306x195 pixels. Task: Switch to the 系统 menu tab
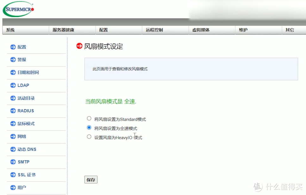click(x=9, y=29)
